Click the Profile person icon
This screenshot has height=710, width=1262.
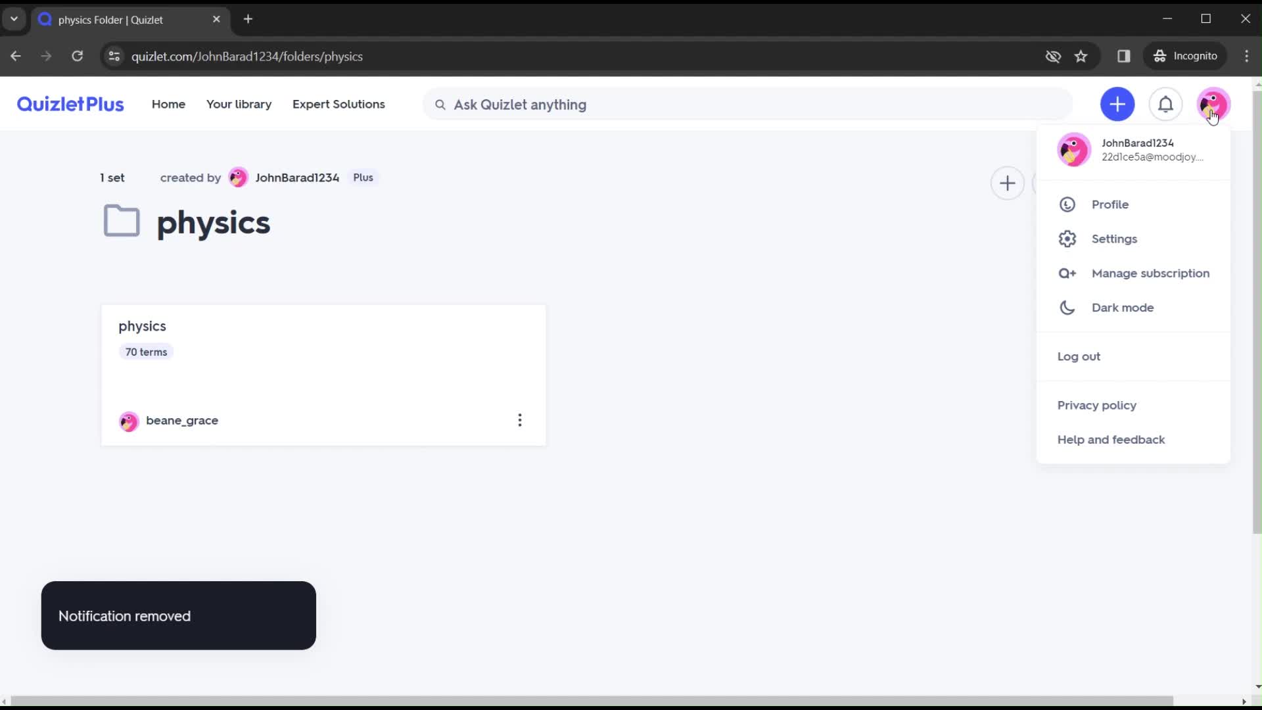click(x=1067, y=204)
